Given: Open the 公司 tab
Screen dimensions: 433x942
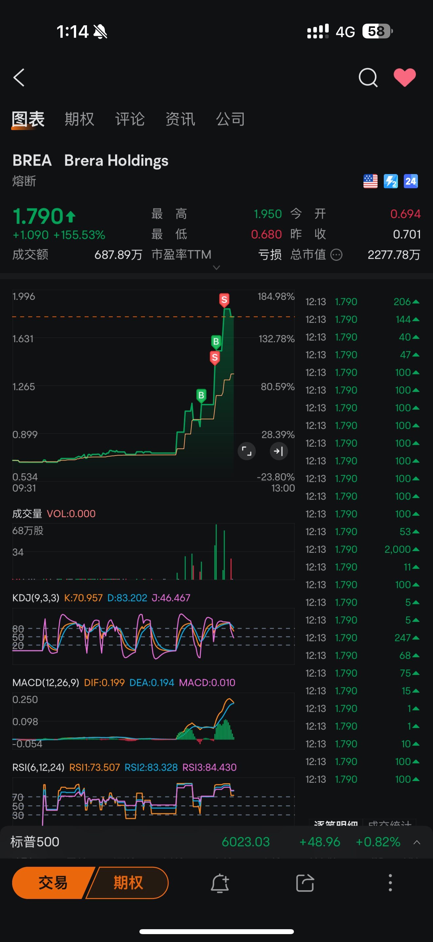Looking at the screenshot, I should pos(230,119).
